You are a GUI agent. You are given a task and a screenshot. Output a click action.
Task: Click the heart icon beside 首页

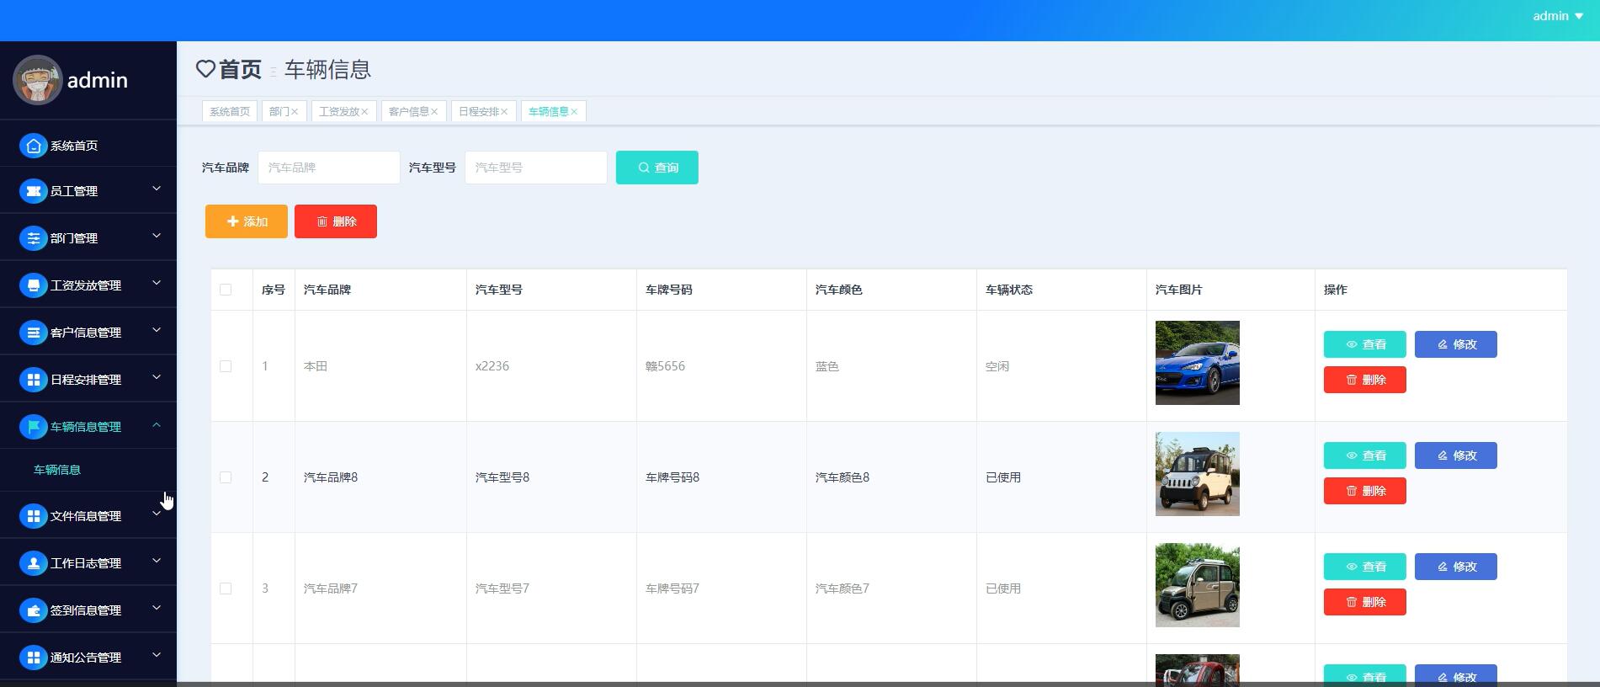pyautogui.click(x=205, y=69)
